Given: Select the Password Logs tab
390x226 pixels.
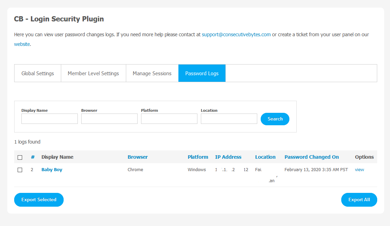Looking at the screenshot, I should [202, 73].
